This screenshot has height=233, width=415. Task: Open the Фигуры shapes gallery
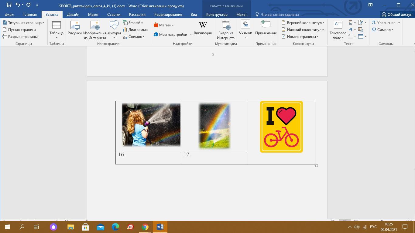tap(114, 30)
